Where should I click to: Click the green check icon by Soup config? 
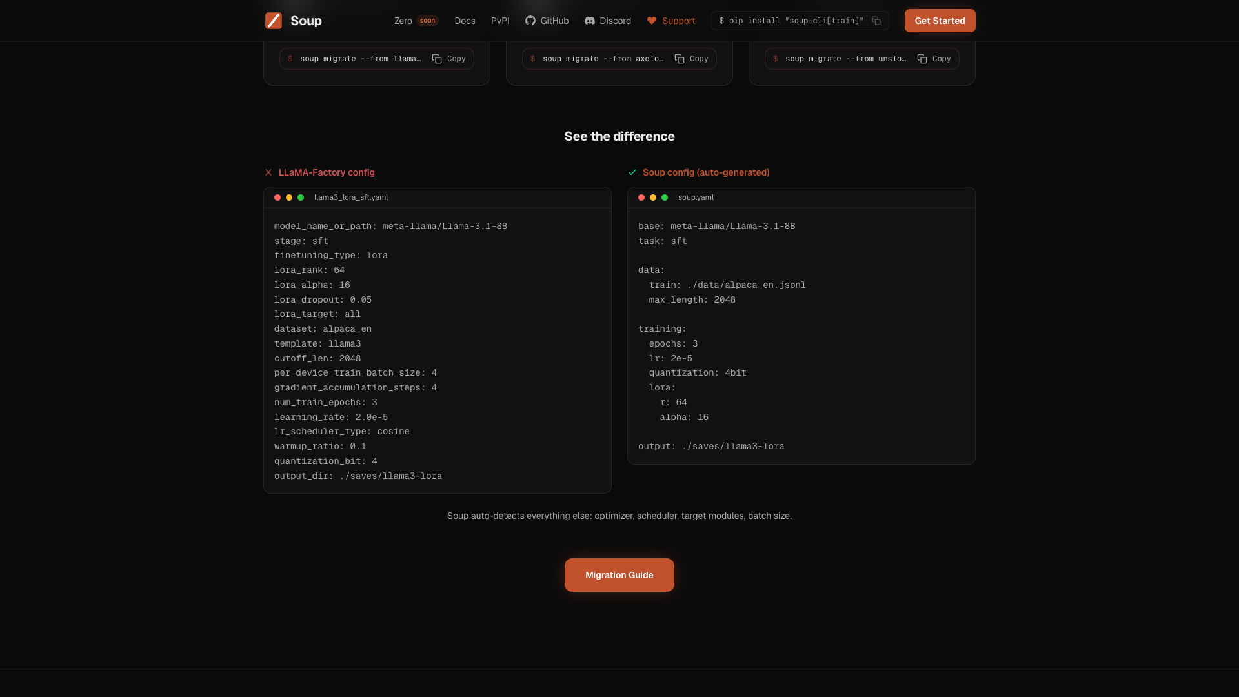pos(632,172)
